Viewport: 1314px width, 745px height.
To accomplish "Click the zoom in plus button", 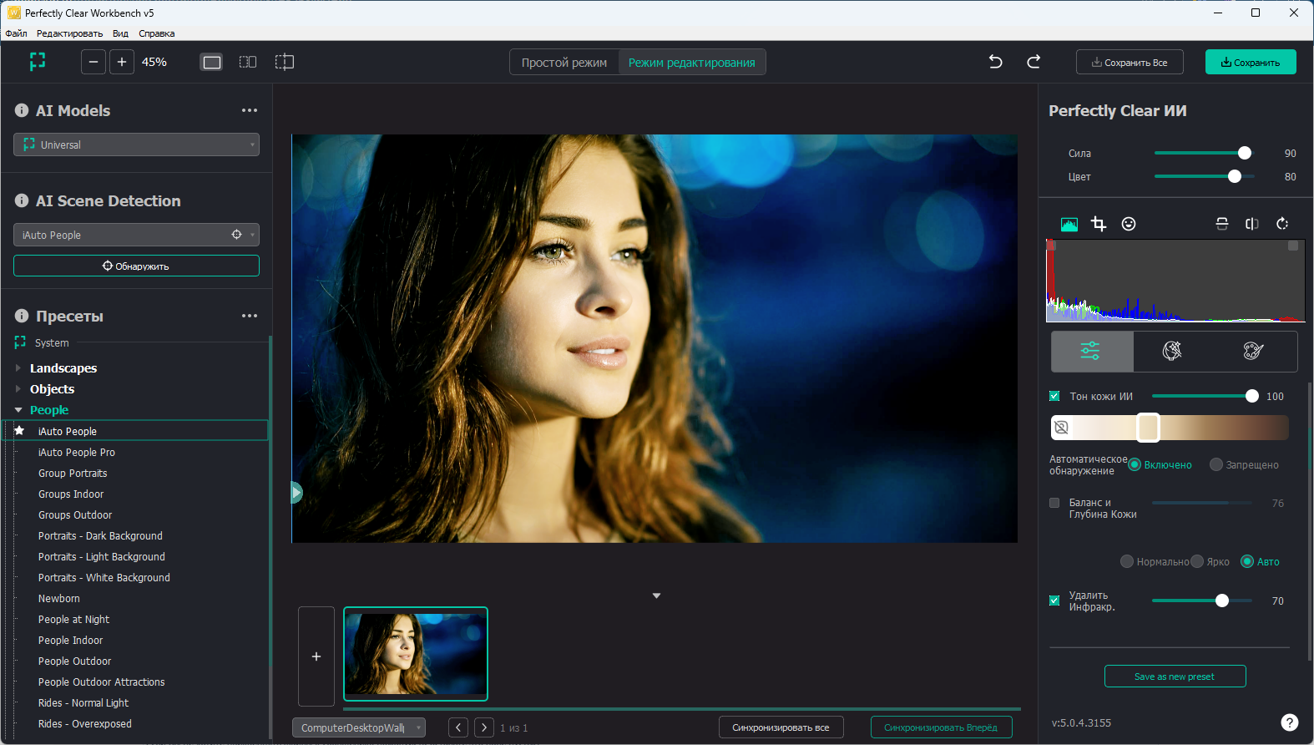I will pyautogui.click(x=122, y=62).
